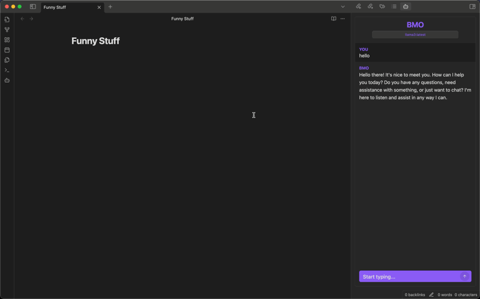Toggle the right sidebar
480x299 pixels.
tap(472, 7)
